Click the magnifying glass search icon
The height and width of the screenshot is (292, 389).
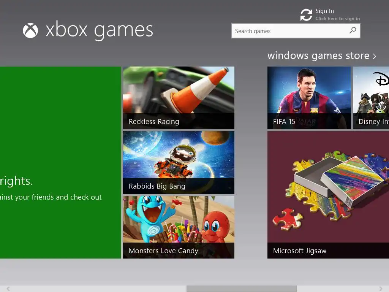coord(353,30)
